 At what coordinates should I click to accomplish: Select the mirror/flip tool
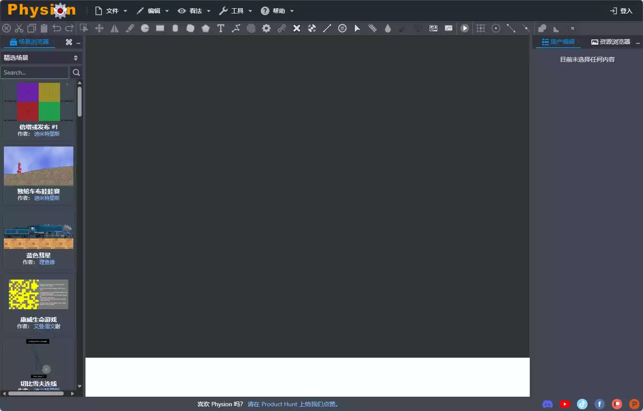click(x=115, y=28)
